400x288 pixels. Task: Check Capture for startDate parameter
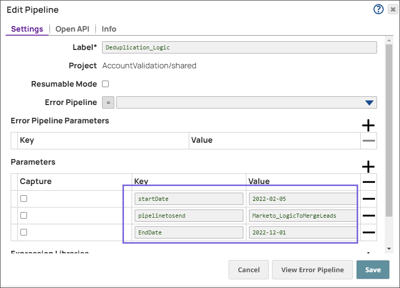pyautogui.click(x=23, y=199)
